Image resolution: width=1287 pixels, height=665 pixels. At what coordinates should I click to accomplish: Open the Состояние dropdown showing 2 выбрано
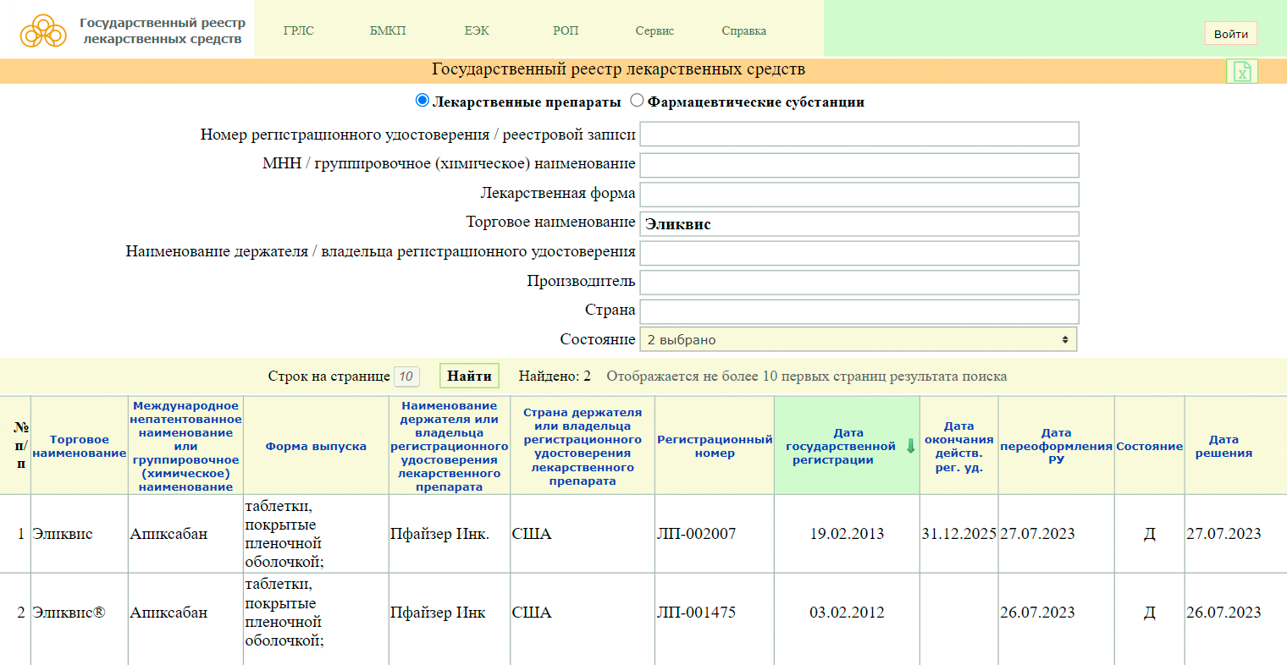coord(858,339)
